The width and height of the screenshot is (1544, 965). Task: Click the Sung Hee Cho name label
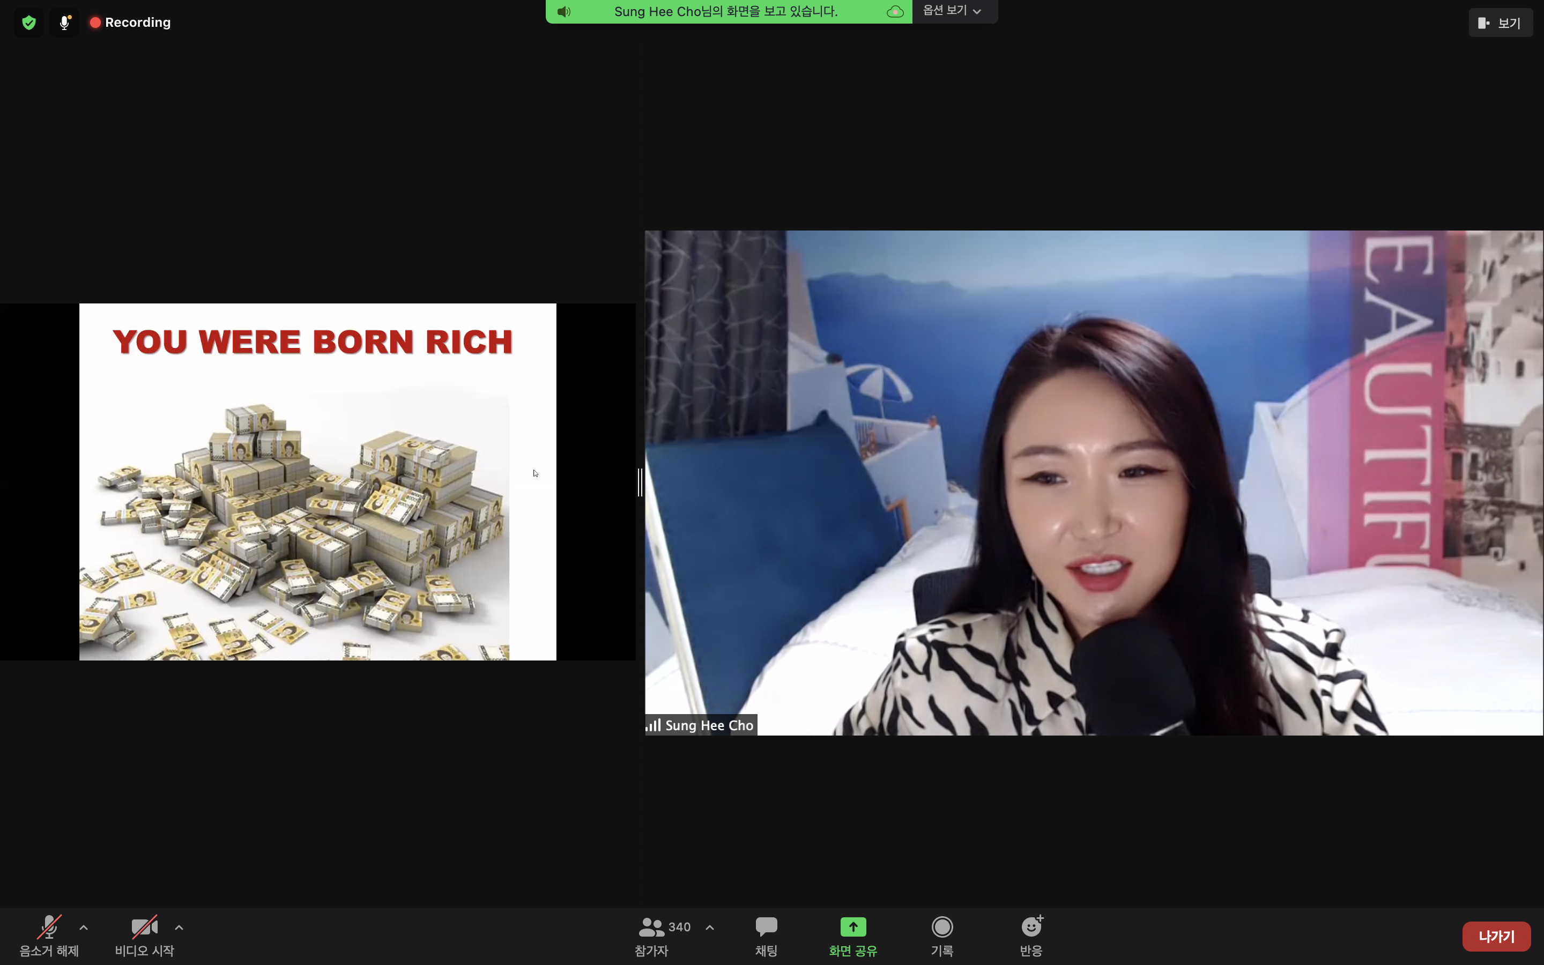coord(708,725)
